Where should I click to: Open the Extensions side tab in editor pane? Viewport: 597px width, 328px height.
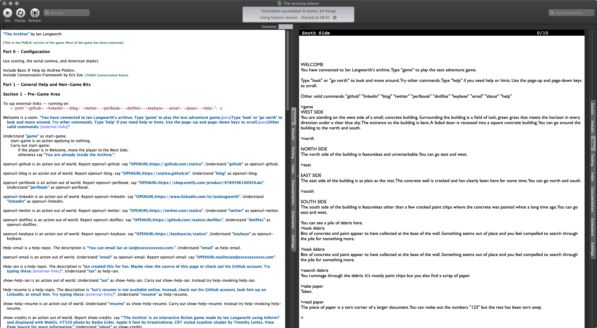pyautogui.click(x=293, y=220)
